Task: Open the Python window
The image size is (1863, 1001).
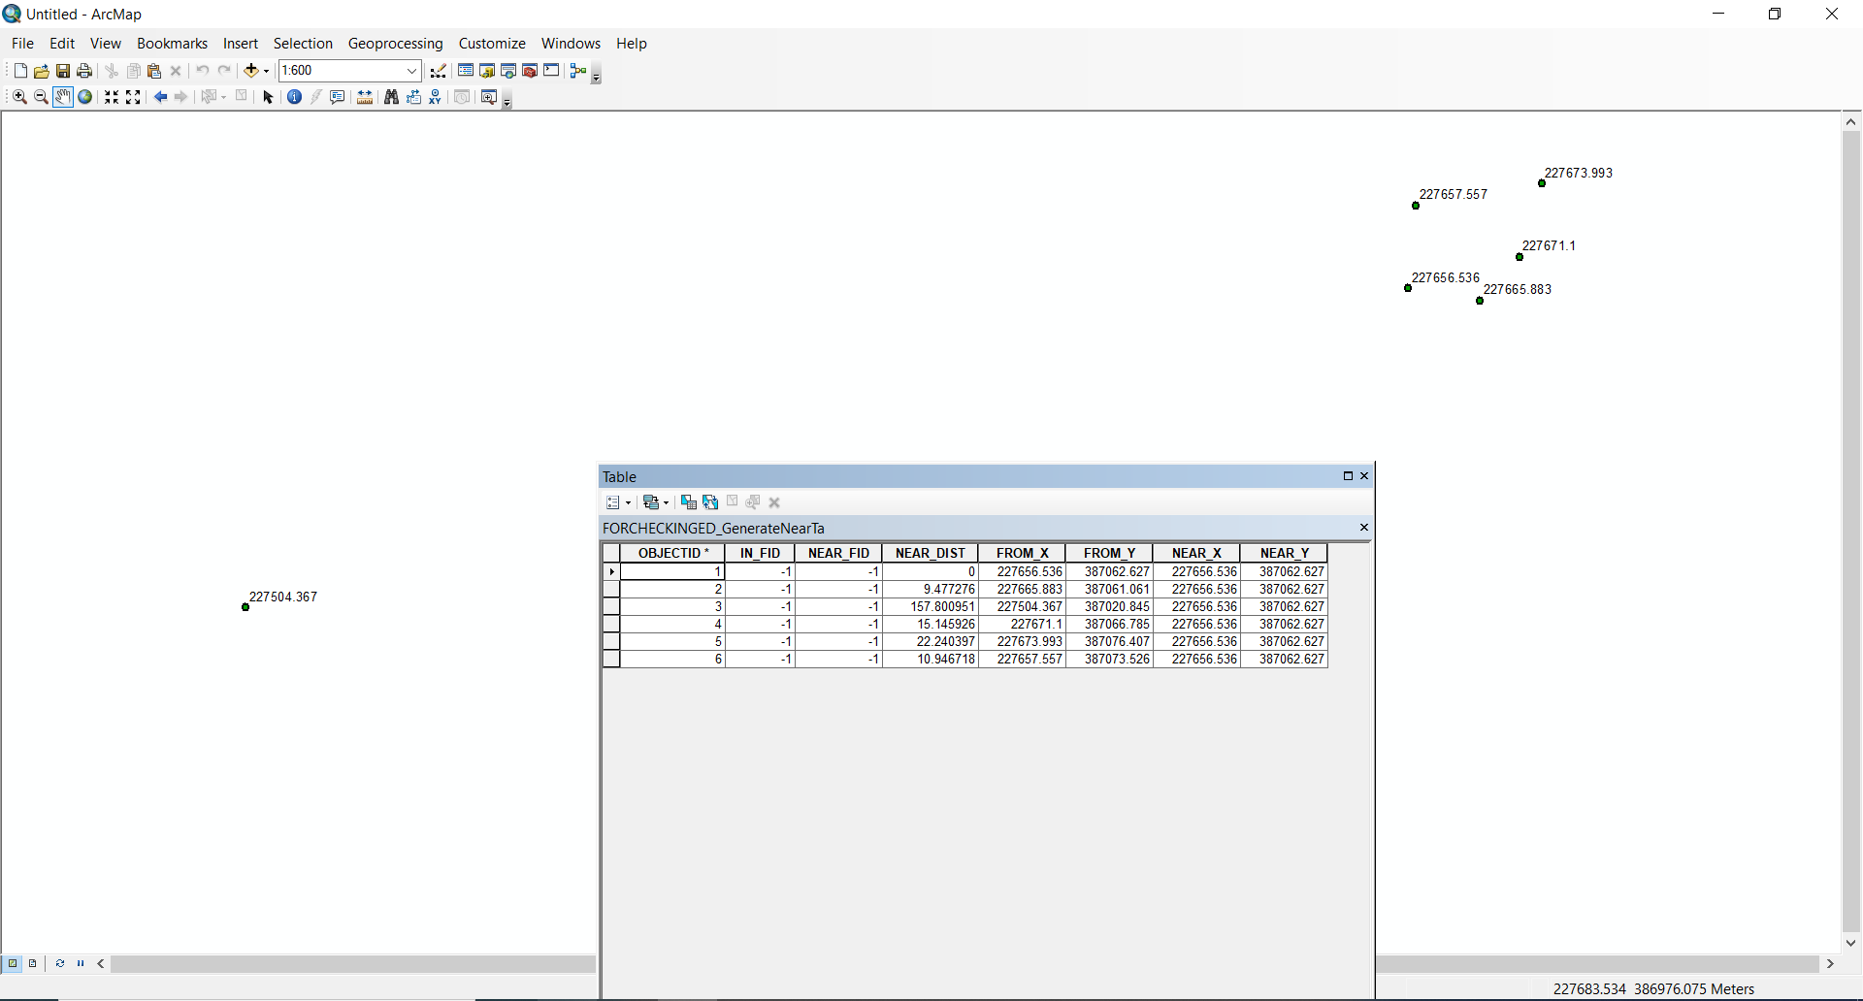Action: pos(551,71)
